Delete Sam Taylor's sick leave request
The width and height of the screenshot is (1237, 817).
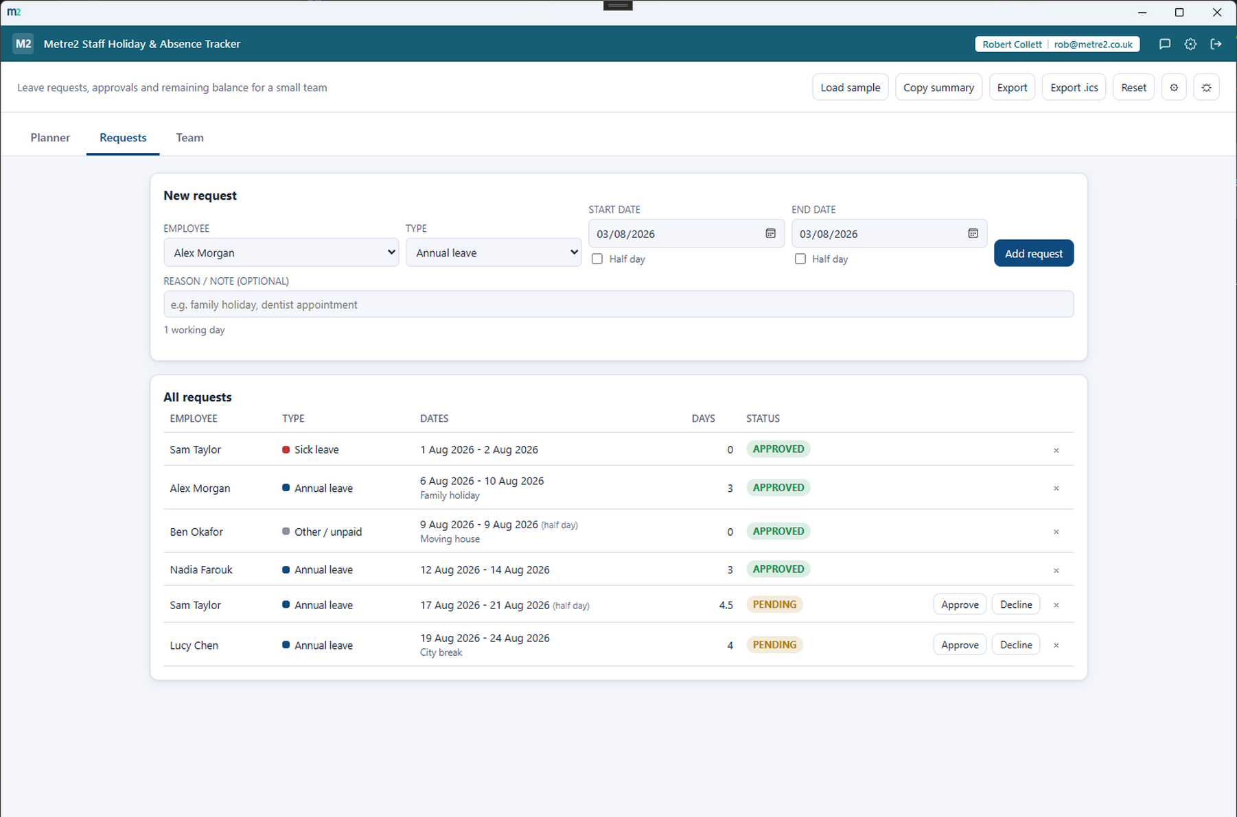pyautogui.click(x=1056, y=451)
